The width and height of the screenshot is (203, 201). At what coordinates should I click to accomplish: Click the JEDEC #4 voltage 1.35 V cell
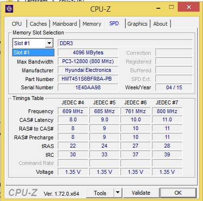click(73, 172)
